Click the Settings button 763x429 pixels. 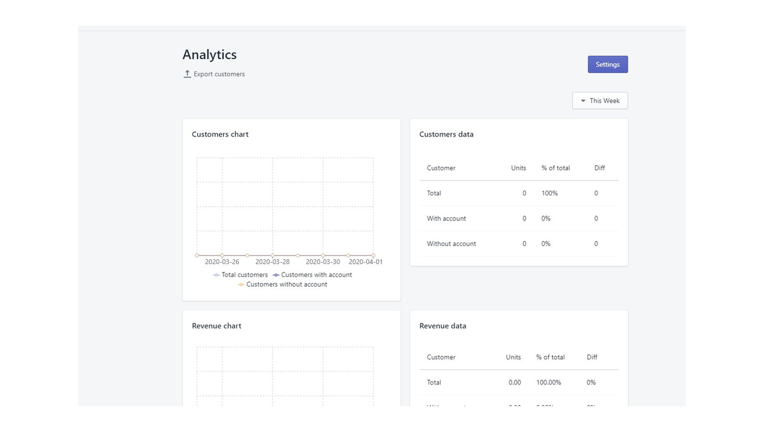pyautogui.click(x=607, y=64)
